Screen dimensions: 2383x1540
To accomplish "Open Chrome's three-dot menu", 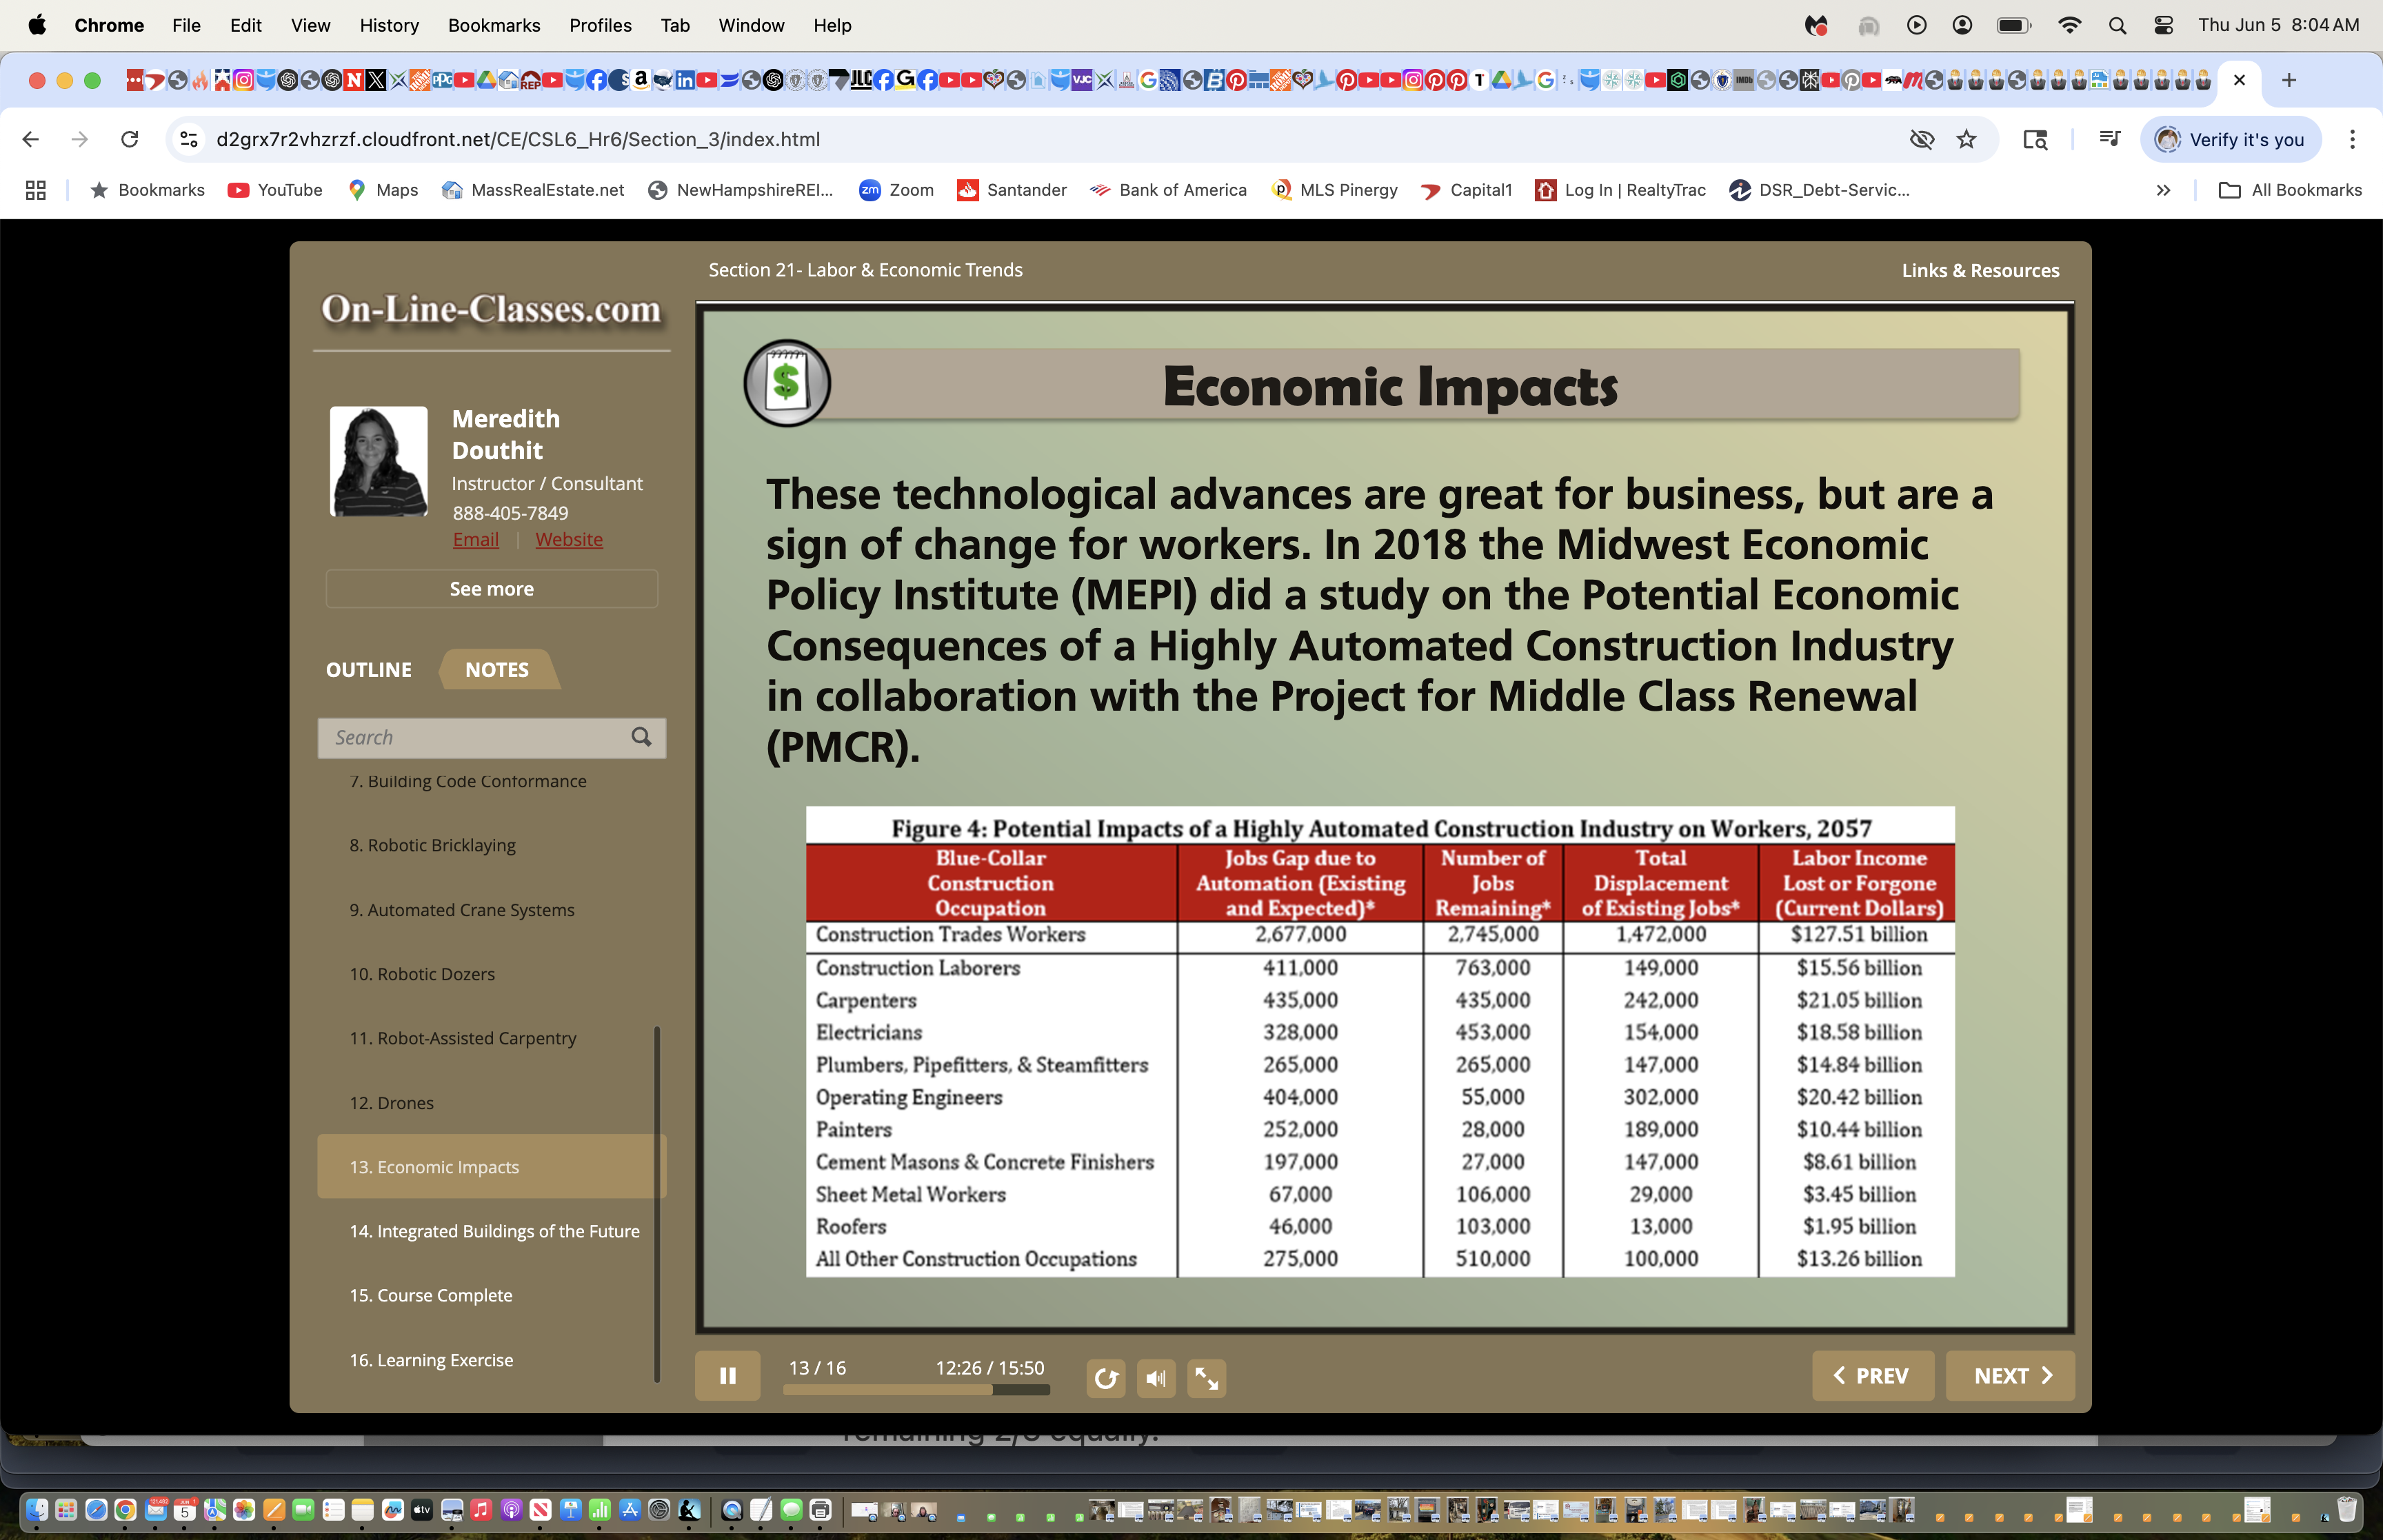I will (2352, 139).
